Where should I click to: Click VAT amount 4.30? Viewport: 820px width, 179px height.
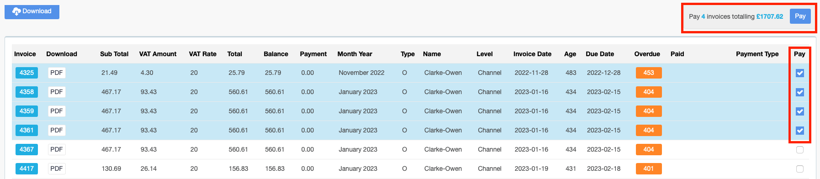click(147, 73)
